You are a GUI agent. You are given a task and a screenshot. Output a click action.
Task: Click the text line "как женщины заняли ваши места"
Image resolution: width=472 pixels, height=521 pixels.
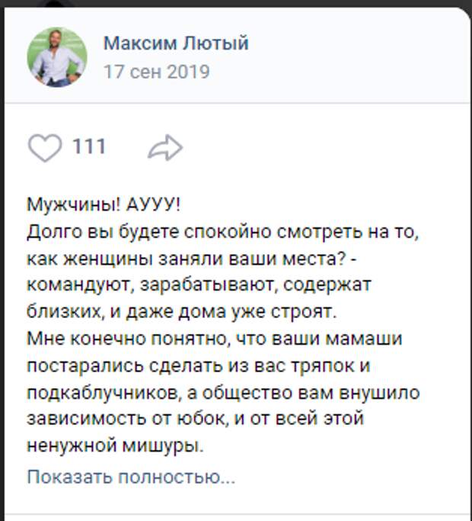click(192, 259)
